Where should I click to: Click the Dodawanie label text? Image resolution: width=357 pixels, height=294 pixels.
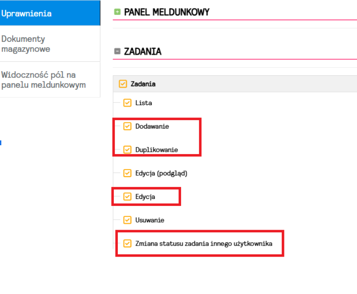point(152,126)
